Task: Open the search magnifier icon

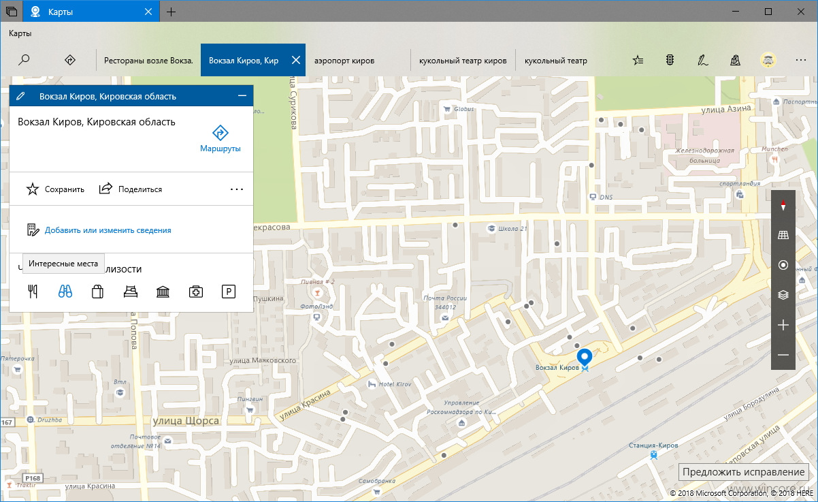Action: [24, 60]
